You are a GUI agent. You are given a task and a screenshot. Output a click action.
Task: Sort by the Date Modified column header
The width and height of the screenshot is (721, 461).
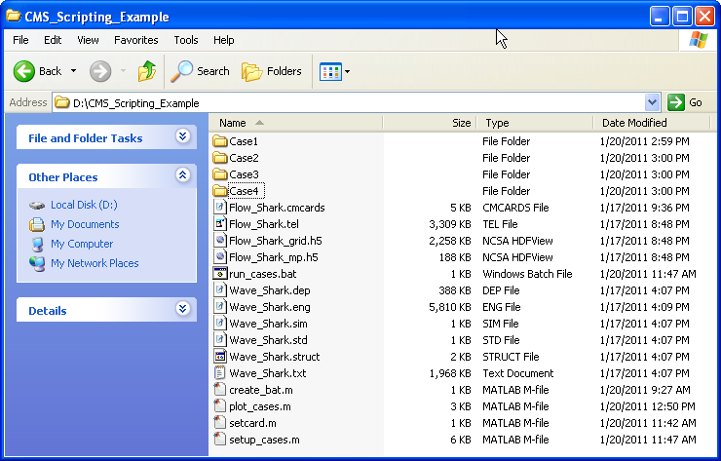pyautogui.click(x=652, y=123)
